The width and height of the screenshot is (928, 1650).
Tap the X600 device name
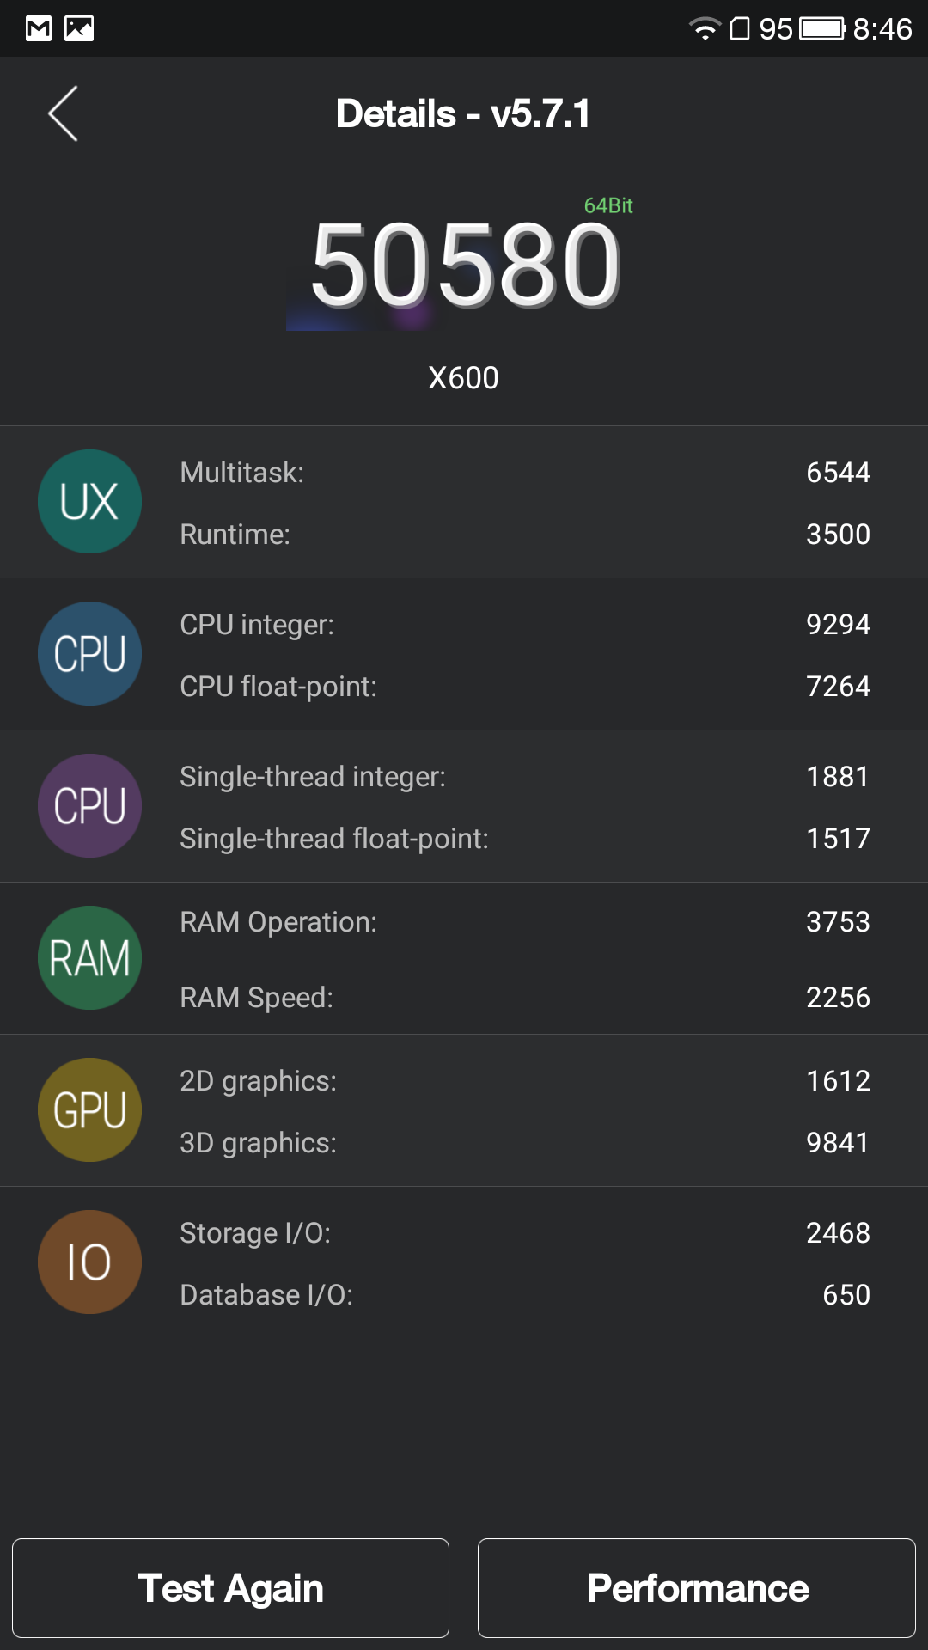(x=463, y=378)
